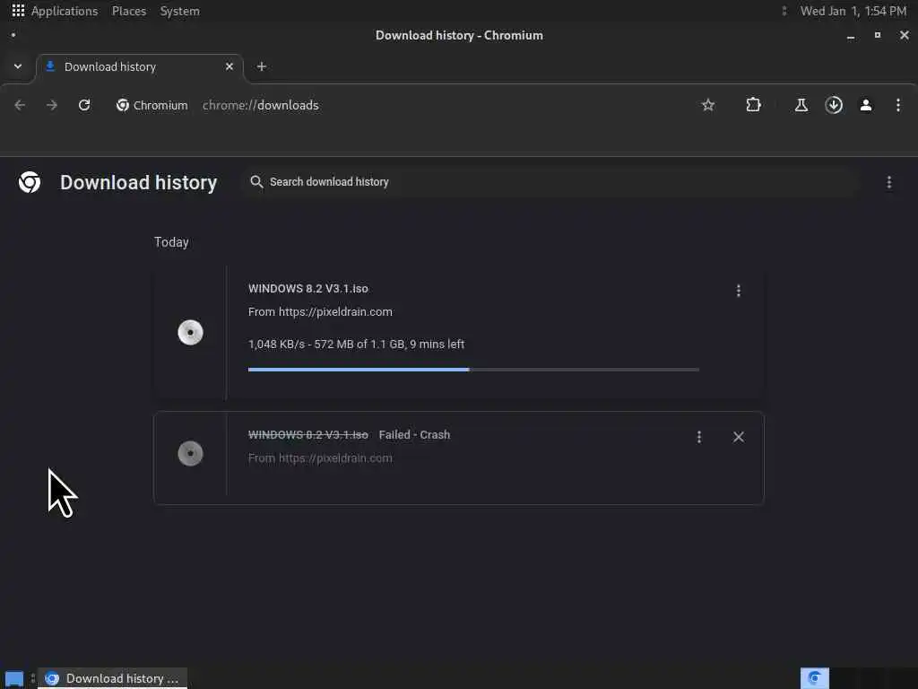Image resolution: width=918 pixels, height=689 pixels.
Task: Click the disc icon of in-progress ISO
Action: tap(190, 332)
